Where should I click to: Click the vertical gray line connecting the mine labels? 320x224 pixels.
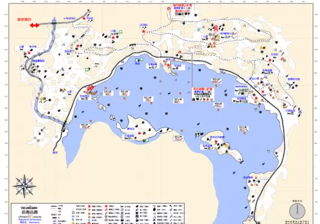(192, 54)
